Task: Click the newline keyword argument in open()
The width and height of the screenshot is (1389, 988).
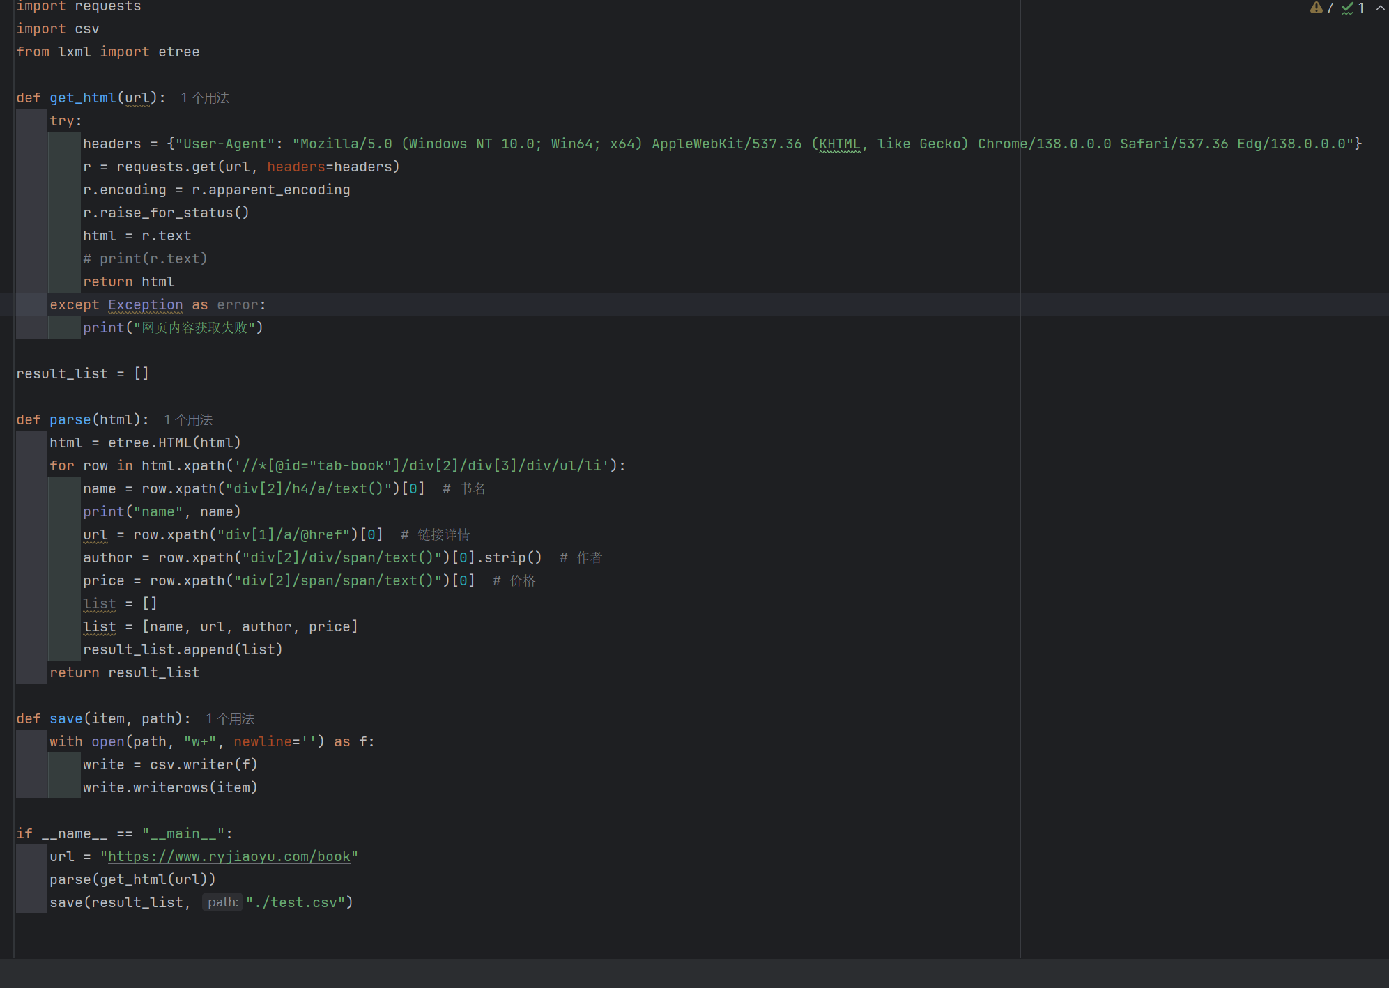Action: coord(262,742)
